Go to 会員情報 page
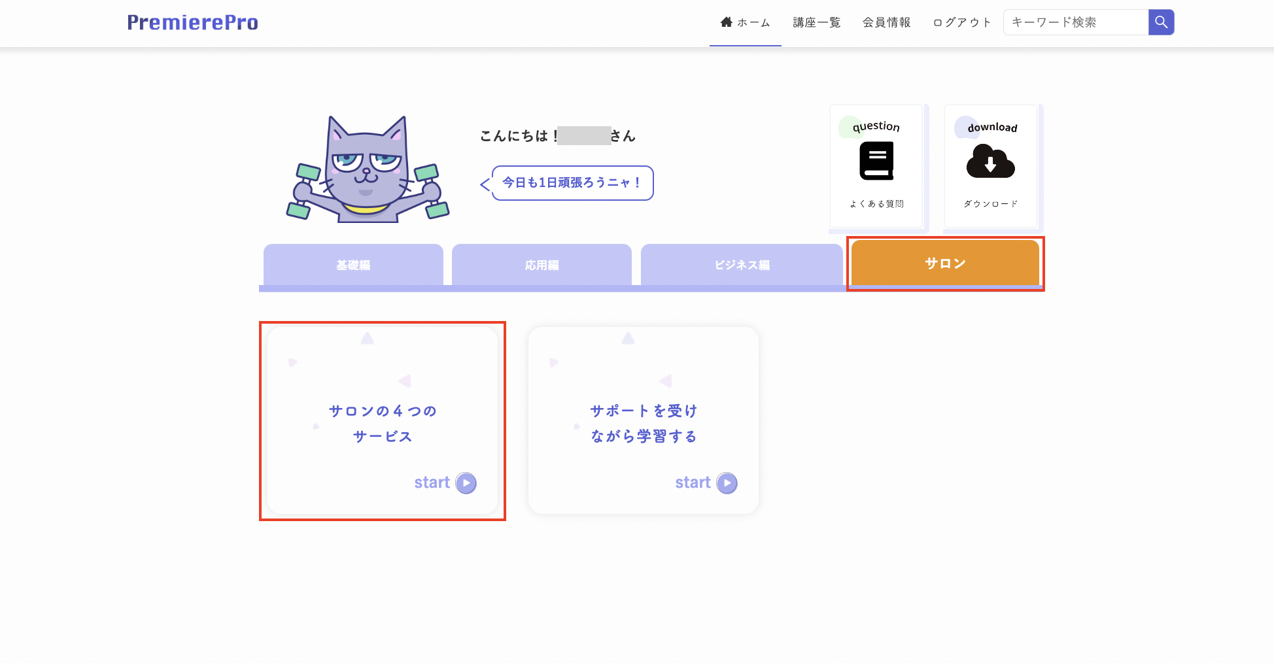This screenshot has height=663, width=1274. click(x=886, y=22)
